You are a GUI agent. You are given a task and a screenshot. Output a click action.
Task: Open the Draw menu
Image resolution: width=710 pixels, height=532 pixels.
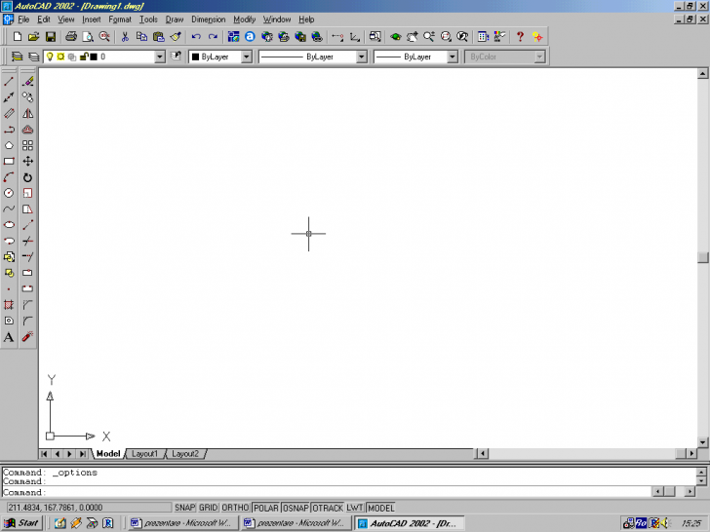coord(175,19)
